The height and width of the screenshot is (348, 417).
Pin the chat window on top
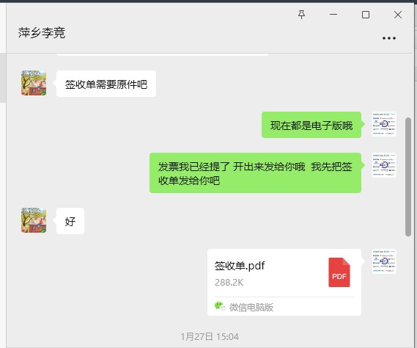point(301,15)
